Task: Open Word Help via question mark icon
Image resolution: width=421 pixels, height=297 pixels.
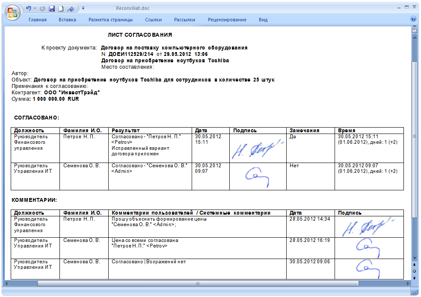Action: point(413,19)
